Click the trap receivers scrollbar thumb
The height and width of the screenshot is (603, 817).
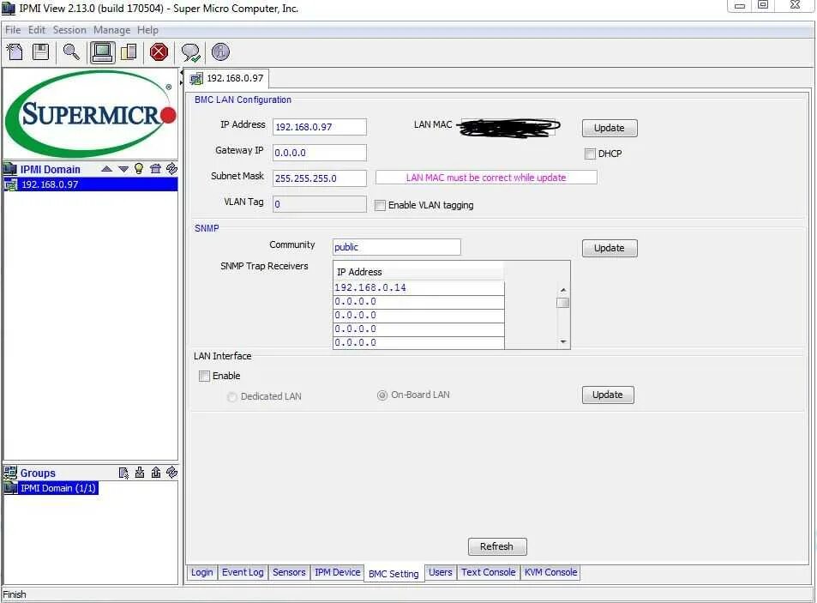562,303
